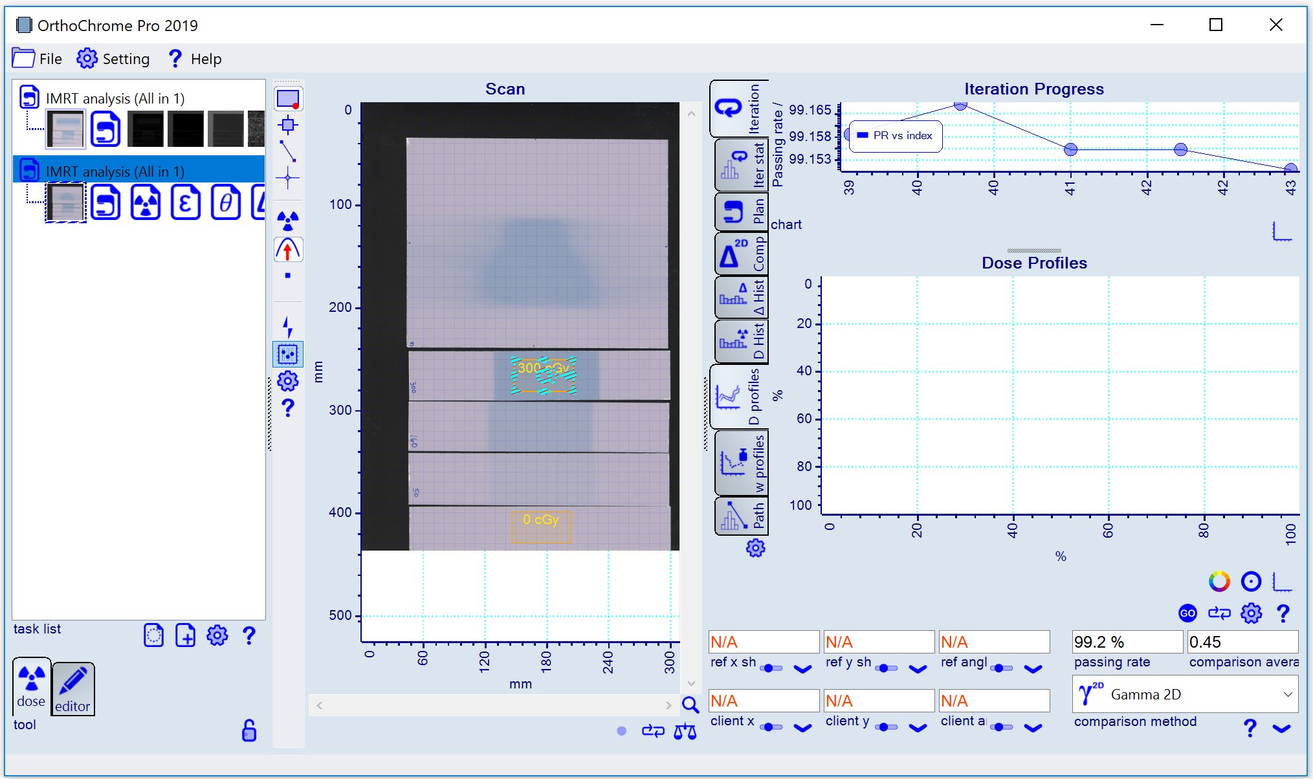Screen dimensions: 1313x779
Task: Click the magnifier zoom icon under scan
Action: 690,705
